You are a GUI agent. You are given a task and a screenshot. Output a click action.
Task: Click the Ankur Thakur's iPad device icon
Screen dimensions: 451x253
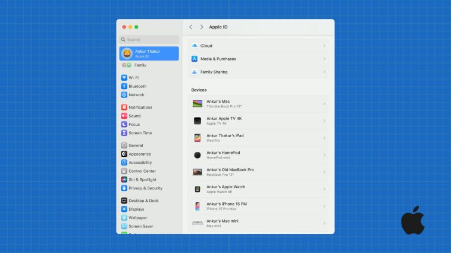(198, 138)
